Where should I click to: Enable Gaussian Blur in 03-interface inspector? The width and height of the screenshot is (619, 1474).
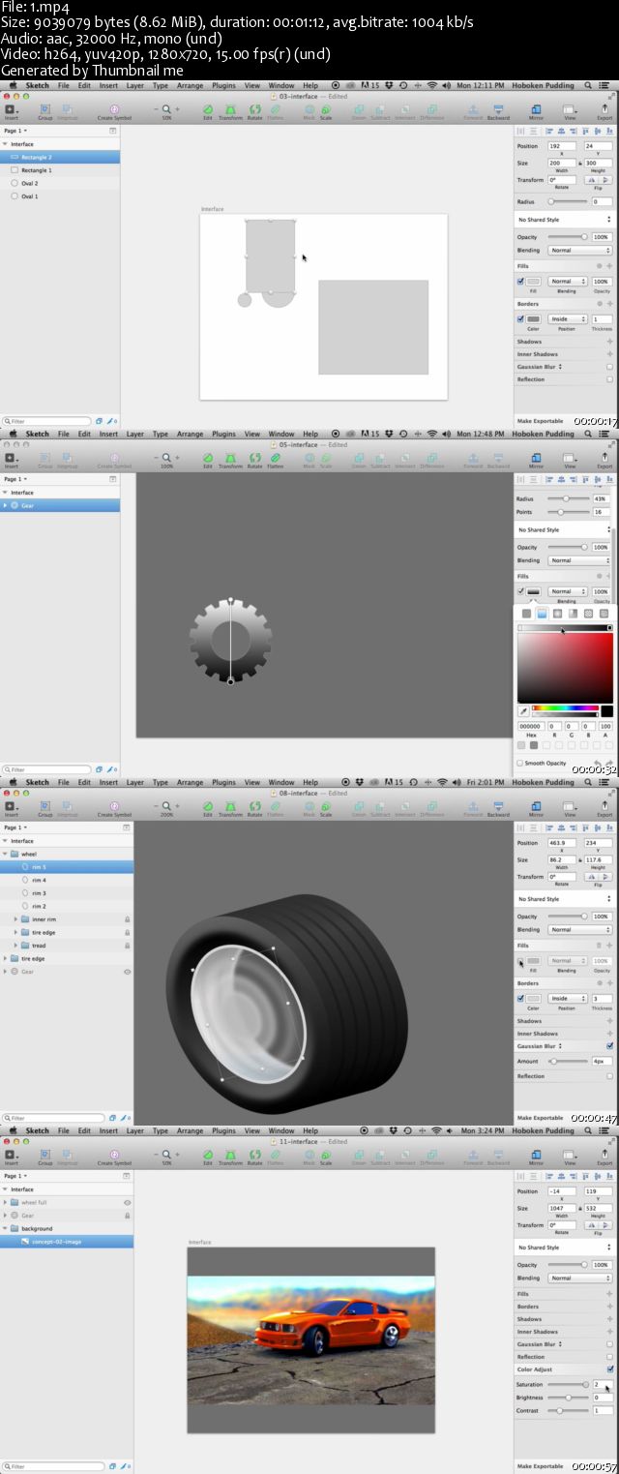click(x=609, y=367)
